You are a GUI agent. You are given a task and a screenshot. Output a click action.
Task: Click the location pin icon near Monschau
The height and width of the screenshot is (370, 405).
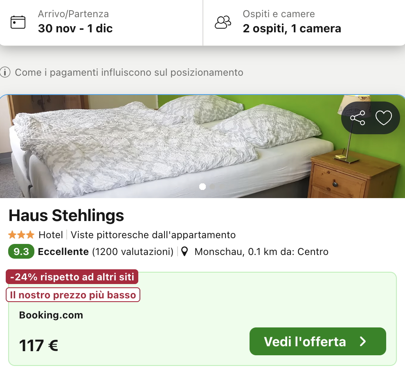tap(185, 252)
